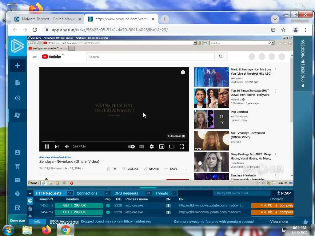Screen dimensions: 315x236
Task: Open the mail envelope sidebar icon
Action: pyautogui.click(x=18, y=180)
